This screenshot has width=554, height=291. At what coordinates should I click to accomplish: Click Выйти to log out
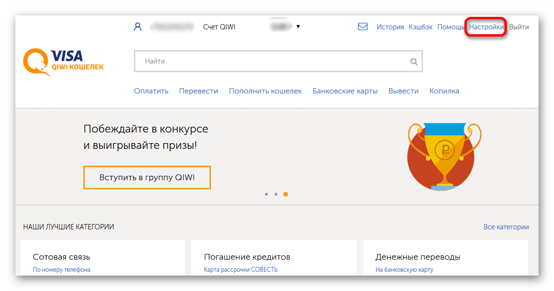519,27
